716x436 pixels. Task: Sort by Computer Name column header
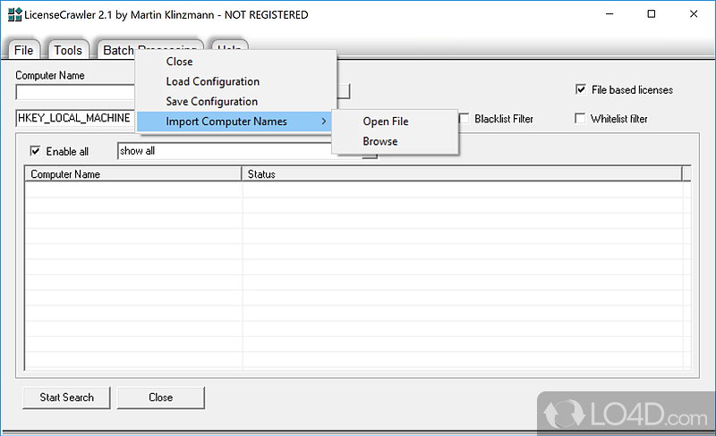point(132,173)
